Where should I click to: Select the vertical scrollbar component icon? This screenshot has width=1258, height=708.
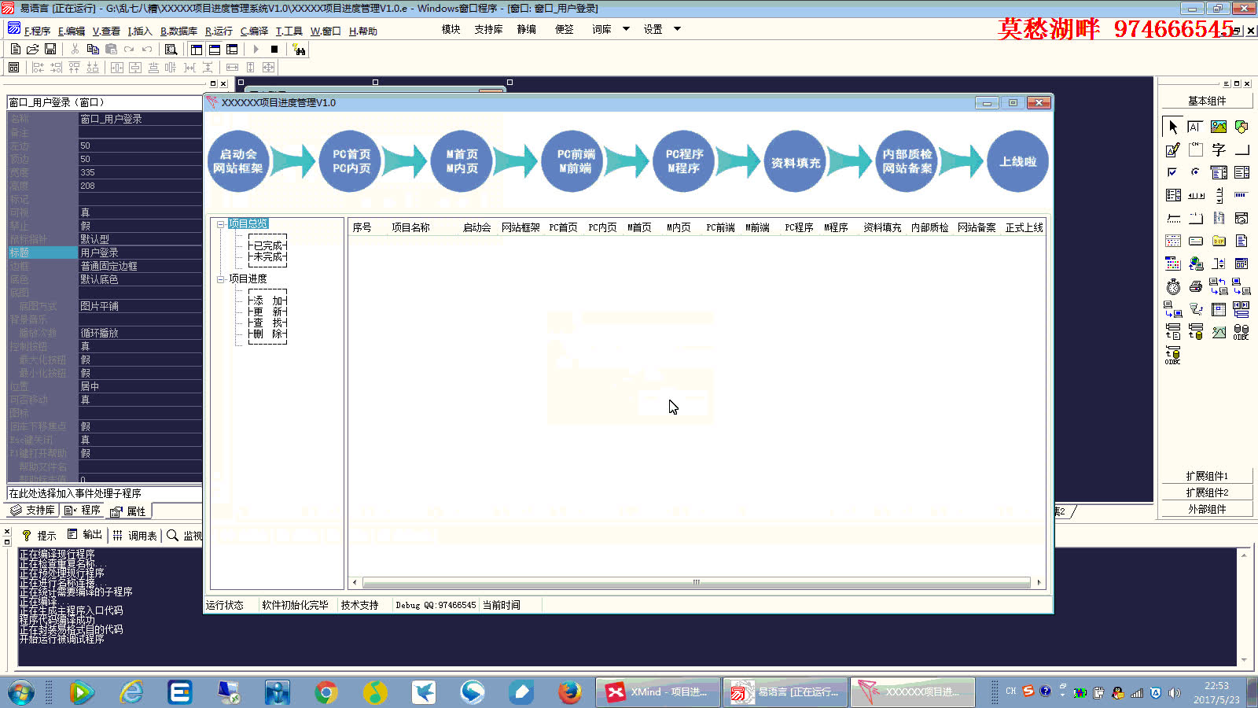(1219, 195)
